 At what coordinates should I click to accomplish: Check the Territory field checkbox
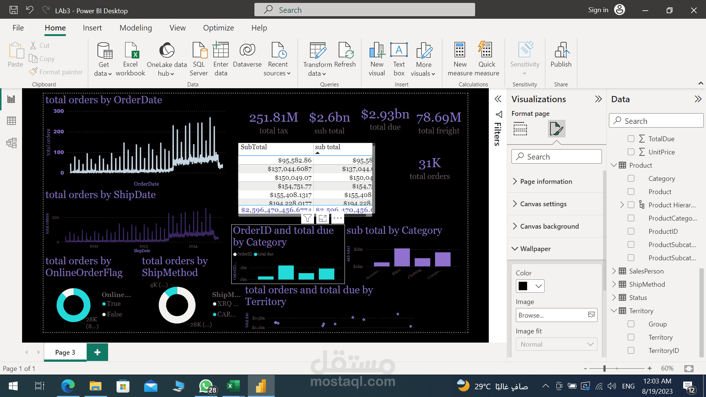pos(631,337)
